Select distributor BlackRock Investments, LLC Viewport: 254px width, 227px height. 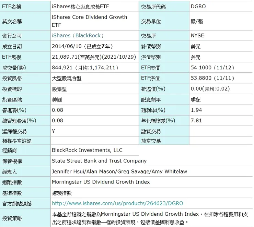(x=87, y=150)
